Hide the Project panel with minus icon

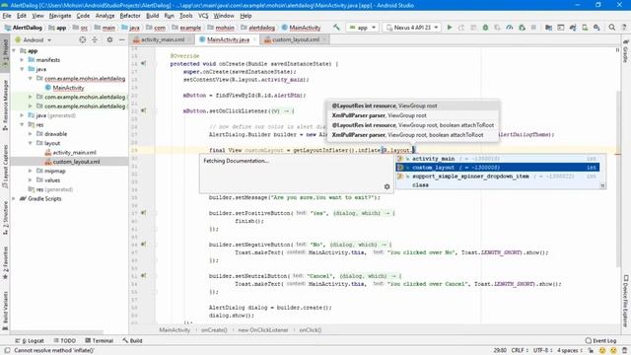(x=122, y=39)
